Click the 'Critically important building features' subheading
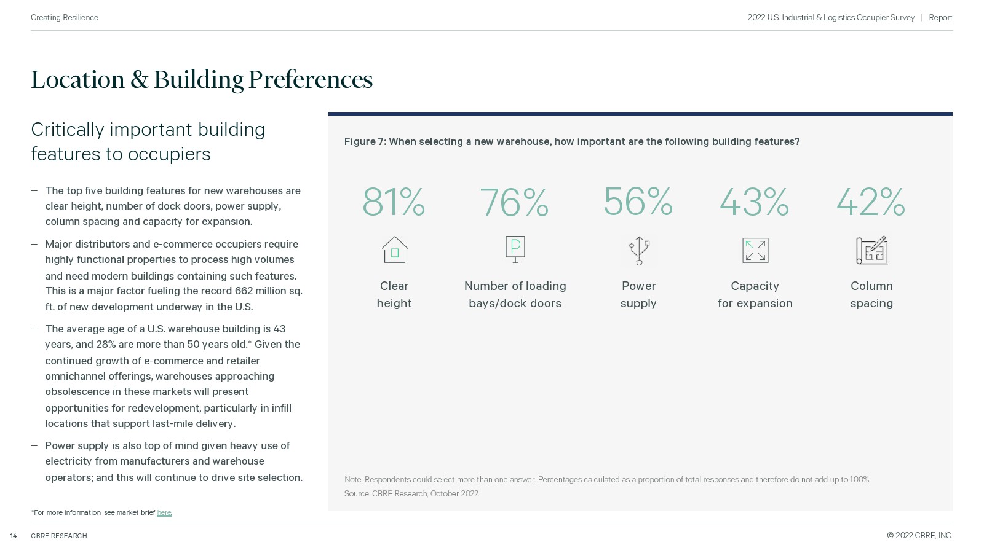Viewport: 984px width, 553px height. 148,141
